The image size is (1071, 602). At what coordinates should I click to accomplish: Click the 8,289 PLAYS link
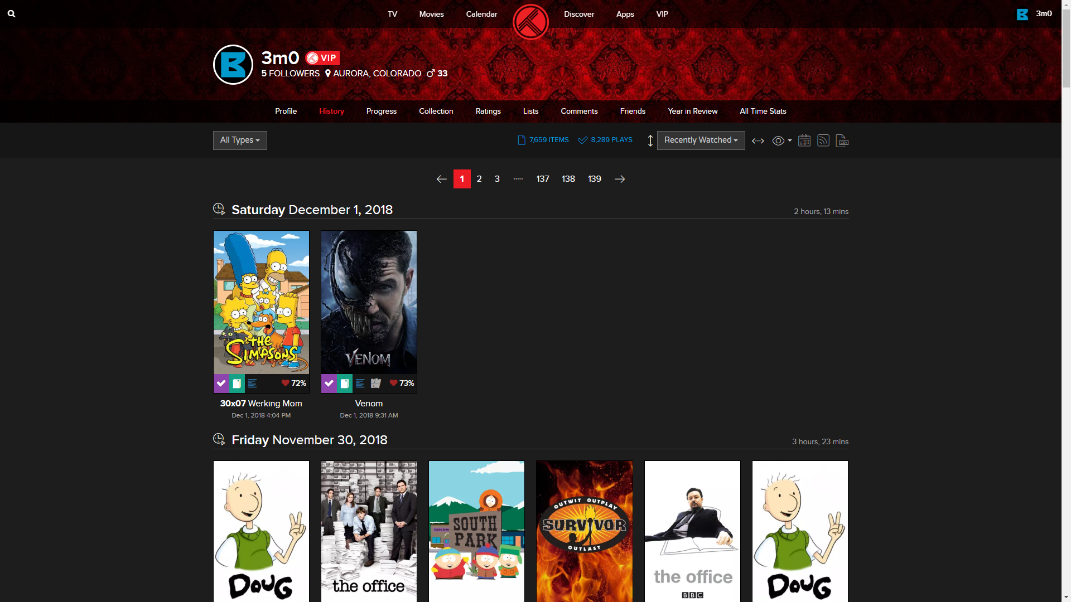pos(605,140)
